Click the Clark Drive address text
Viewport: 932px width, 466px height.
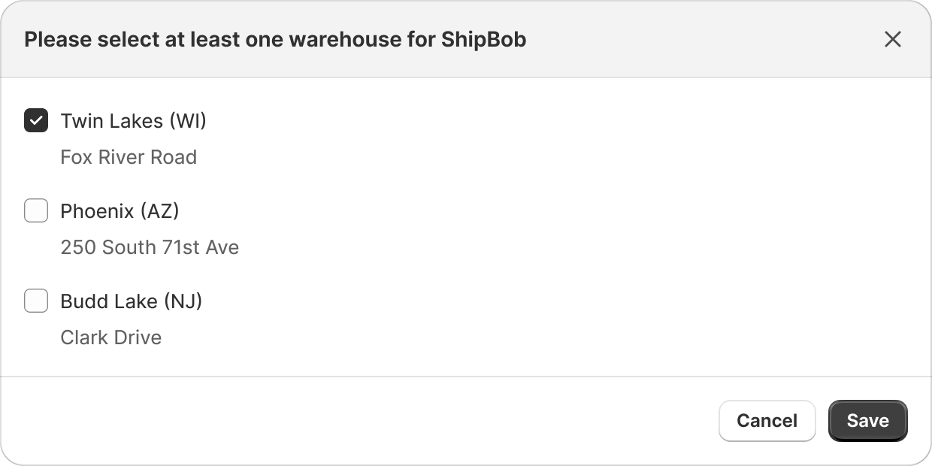point(111,337)
